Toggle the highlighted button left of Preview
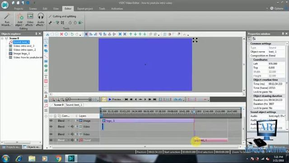 104,100
